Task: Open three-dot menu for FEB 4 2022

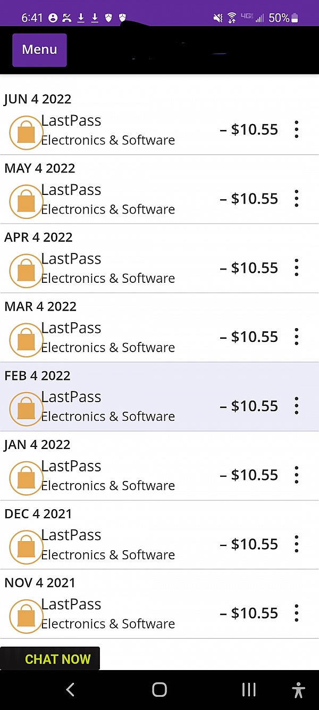Action: click(x=297, y=406)
